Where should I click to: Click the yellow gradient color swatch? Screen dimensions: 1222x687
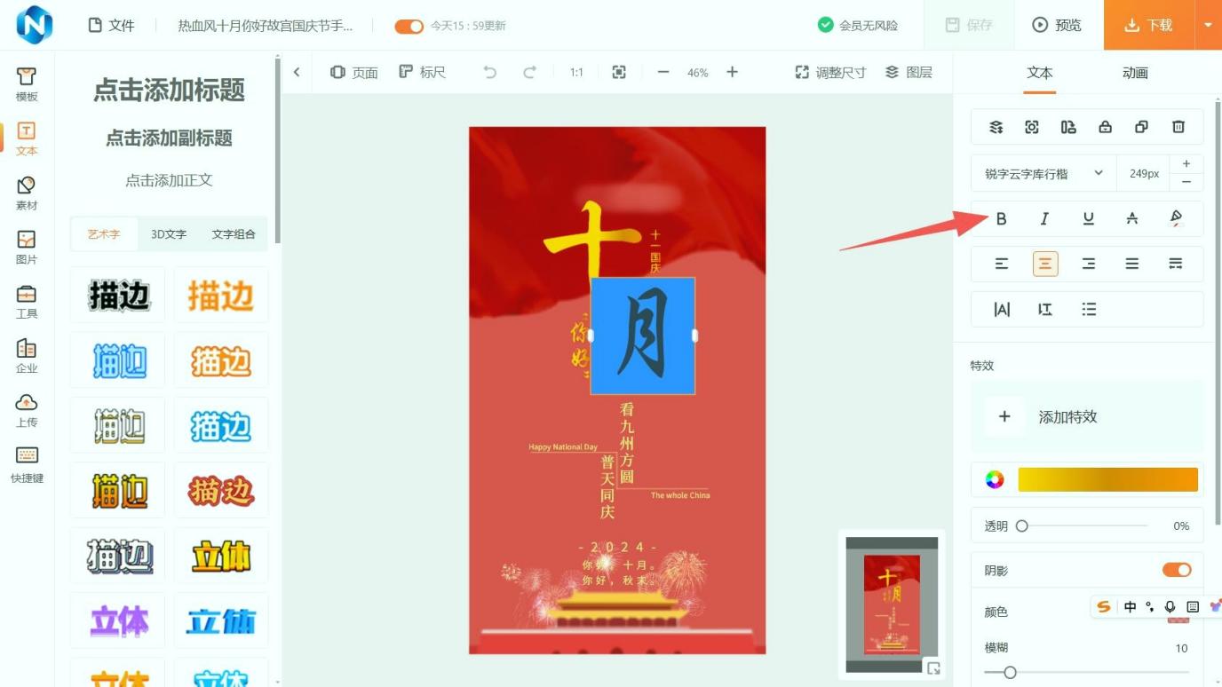(x=1107, y=480)
